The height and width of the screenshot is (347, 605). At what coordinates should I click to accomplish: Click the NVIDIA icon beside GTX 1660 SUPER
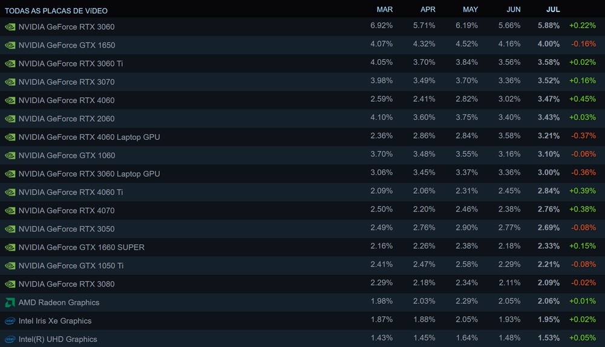(x=10, y=247)
